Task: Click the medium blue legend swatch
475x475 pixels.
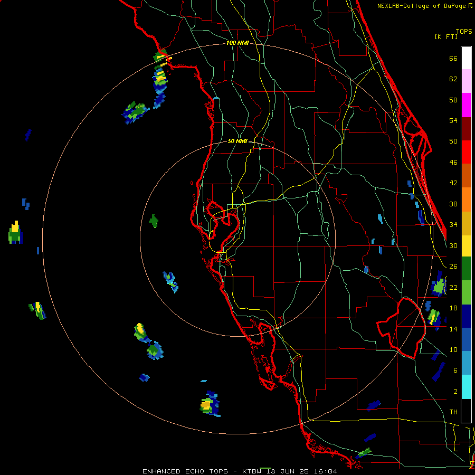Action: tap(466, 339)
